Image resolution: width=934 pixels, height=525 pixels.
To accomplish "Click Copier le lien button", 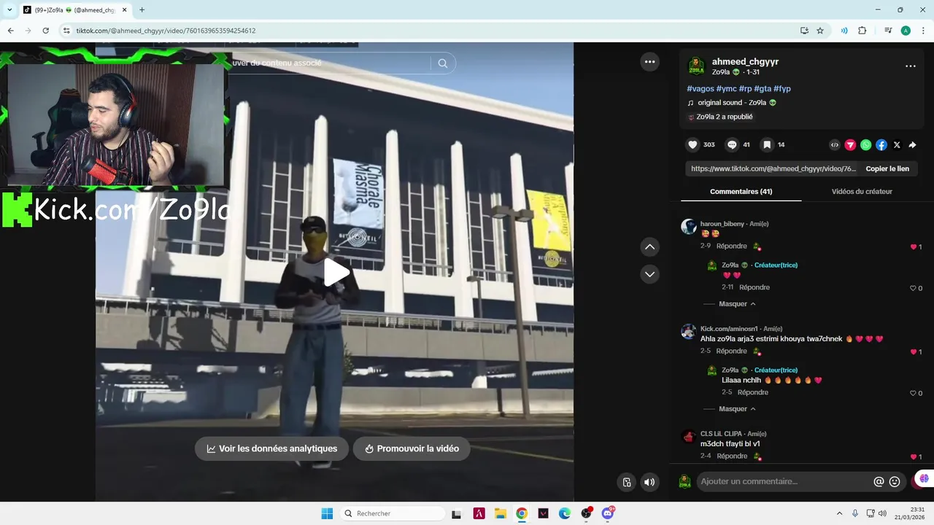I will click(x=887, y=168).
